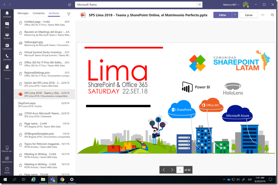
Task: Open the RegionalSettings.json file
Action: 44,74
